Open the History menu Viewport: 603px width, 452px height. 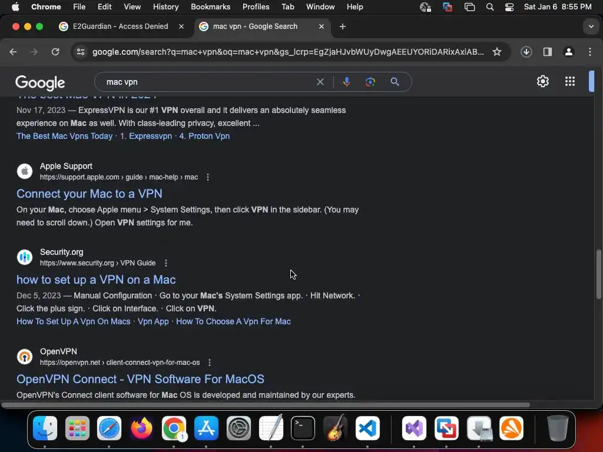click(x=165, y=7)
